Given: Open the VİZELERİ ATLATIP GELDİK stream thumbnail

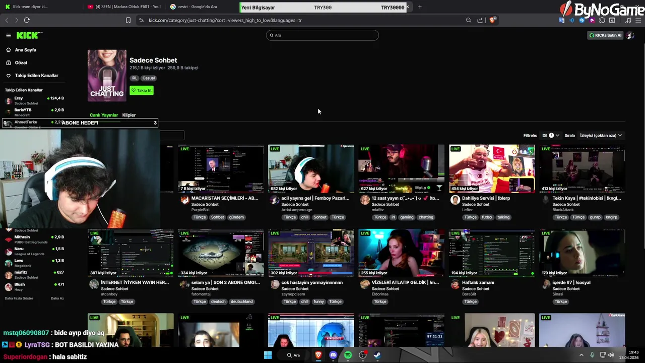Looking at the screenshot, I should 402,253.
